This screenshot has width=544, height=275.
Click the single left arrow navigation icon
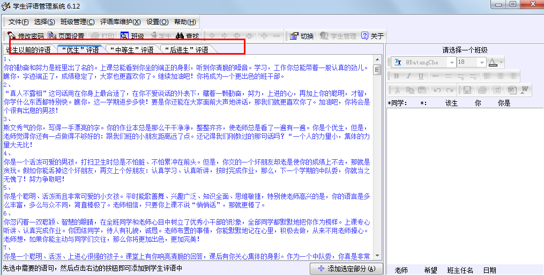coord(212,36)
